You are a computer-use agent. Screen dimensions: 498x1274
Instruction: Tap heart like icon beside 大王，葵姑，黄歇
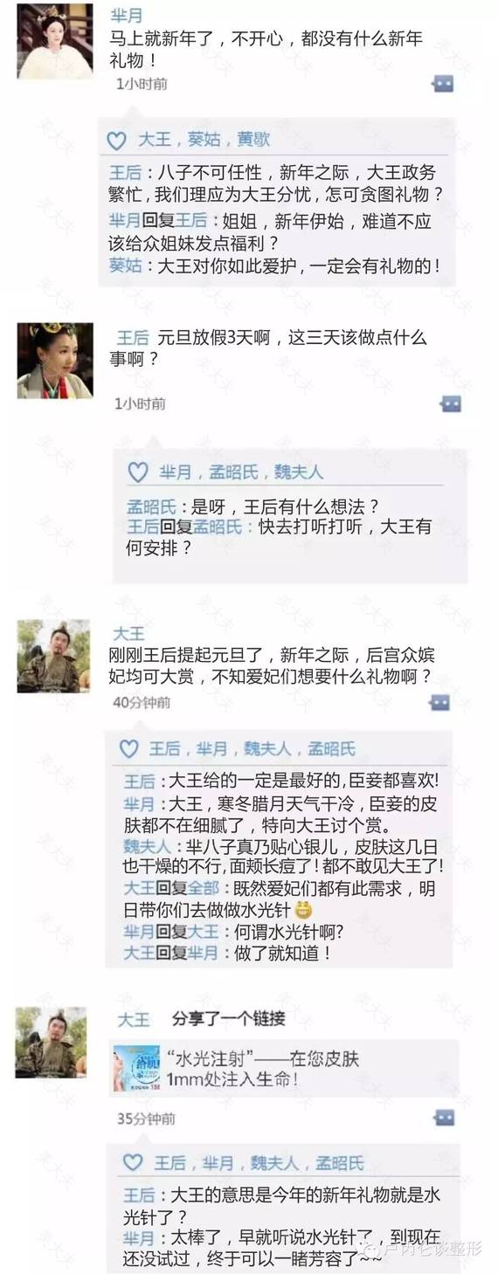(x=116, y=140)
